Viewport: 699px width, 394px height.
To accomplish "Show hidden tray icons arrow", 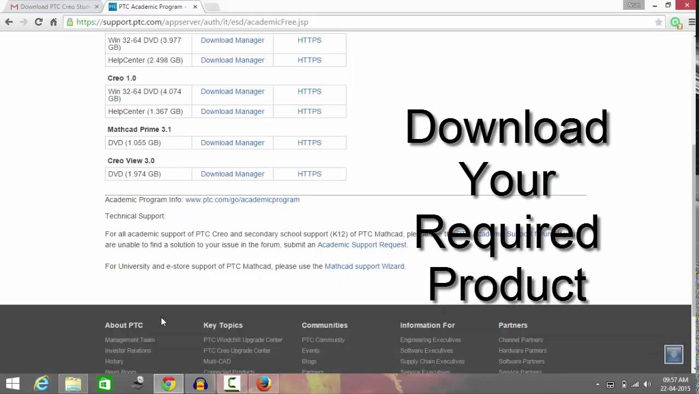I will 598,384.
